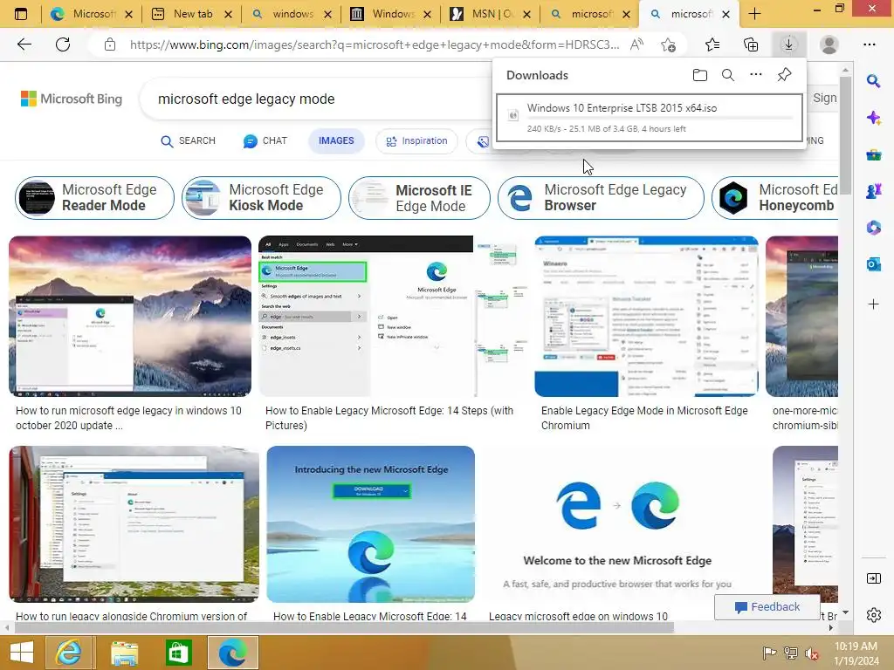Click the Microsoft Bing logo
The width and height of the screenshot is (894, 670).
pos(72,99)
